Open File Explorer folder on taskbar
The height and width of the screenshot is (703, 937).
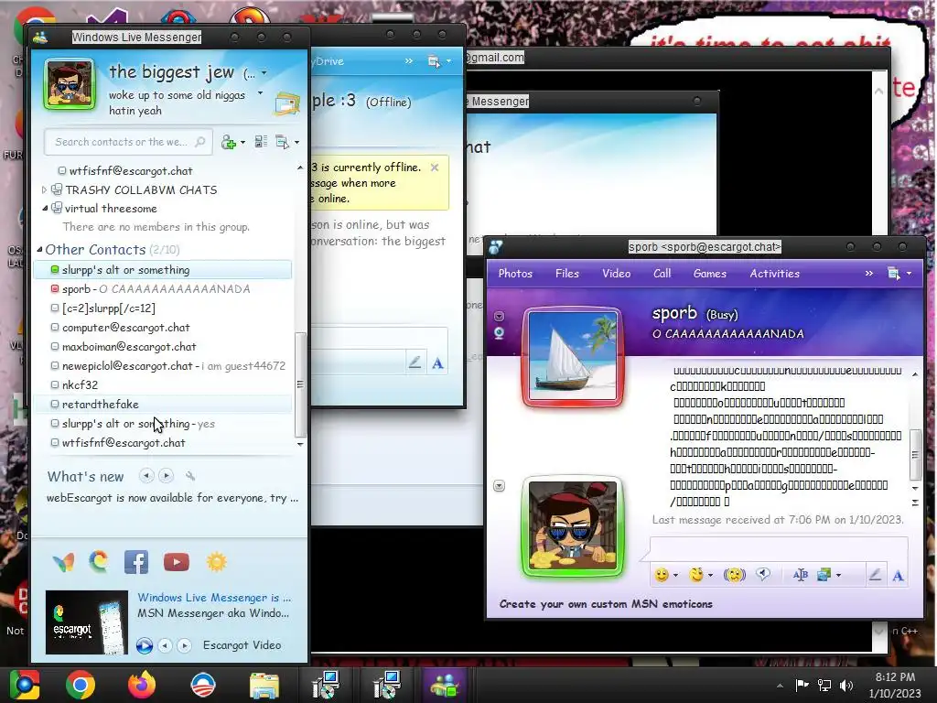[x=264, y=685]
